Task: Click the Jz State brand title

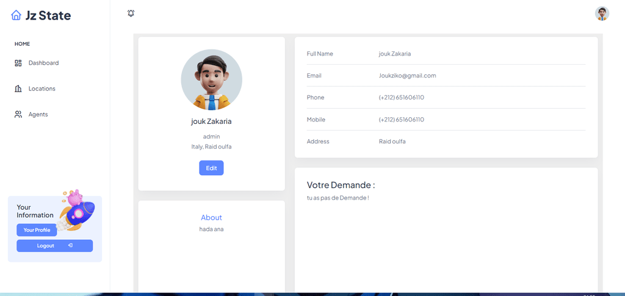Action: pos(48,15)
